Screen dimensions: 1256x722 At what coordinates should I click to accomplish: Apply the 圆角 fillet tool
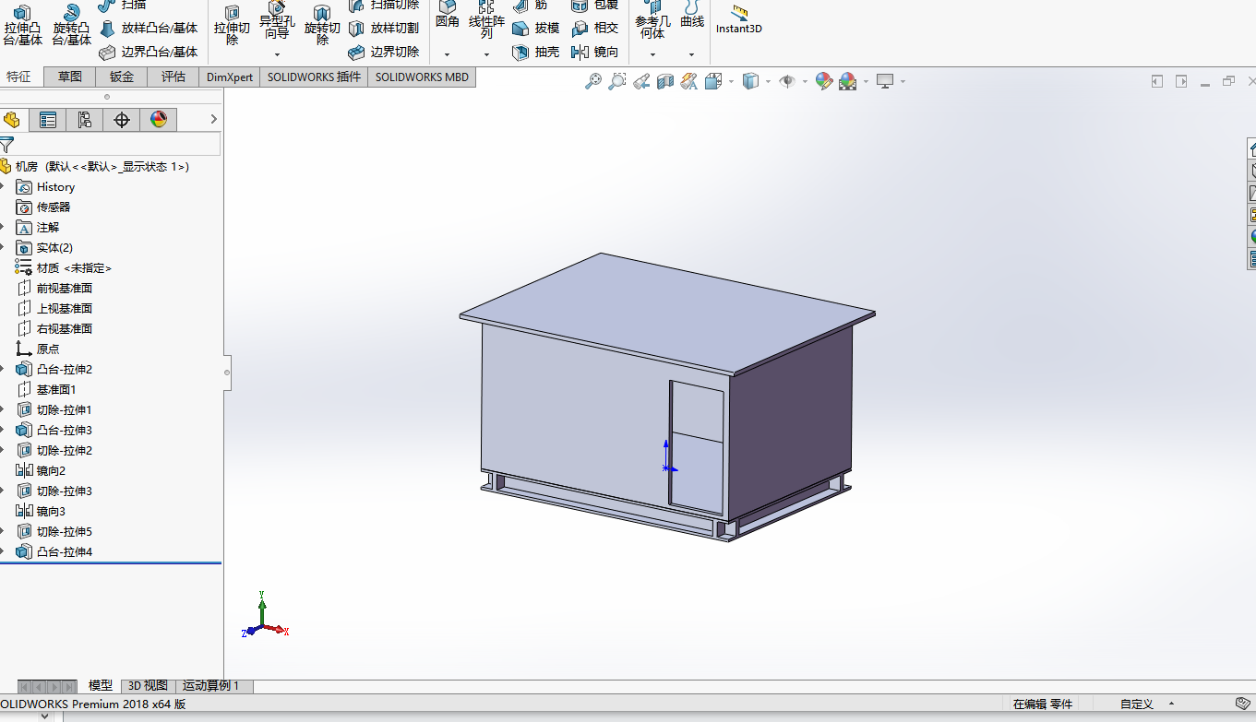(448, 15)
